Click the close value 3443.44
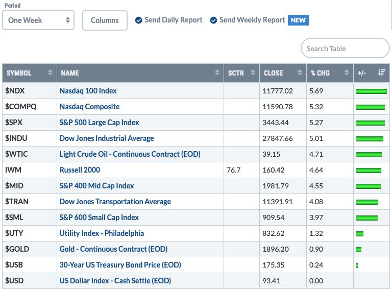Viewport: 392px width, 291px height. 276,123
